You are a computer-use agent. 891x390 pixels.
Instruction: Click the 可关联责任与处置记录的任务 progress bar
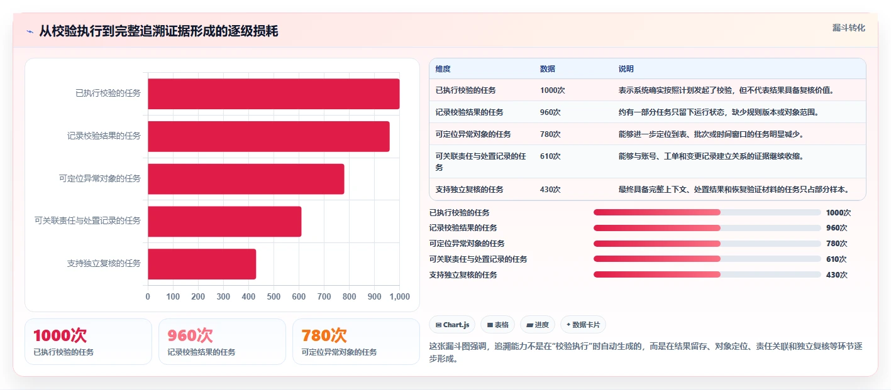(x=707, y=259)
